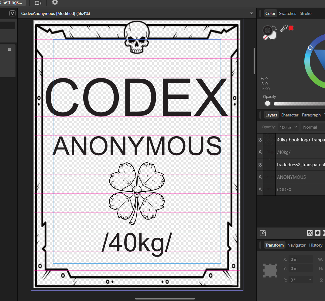Activate the eyedropper color picker
325x301 pixels.
pyautogui.click(x=284, y=28)
